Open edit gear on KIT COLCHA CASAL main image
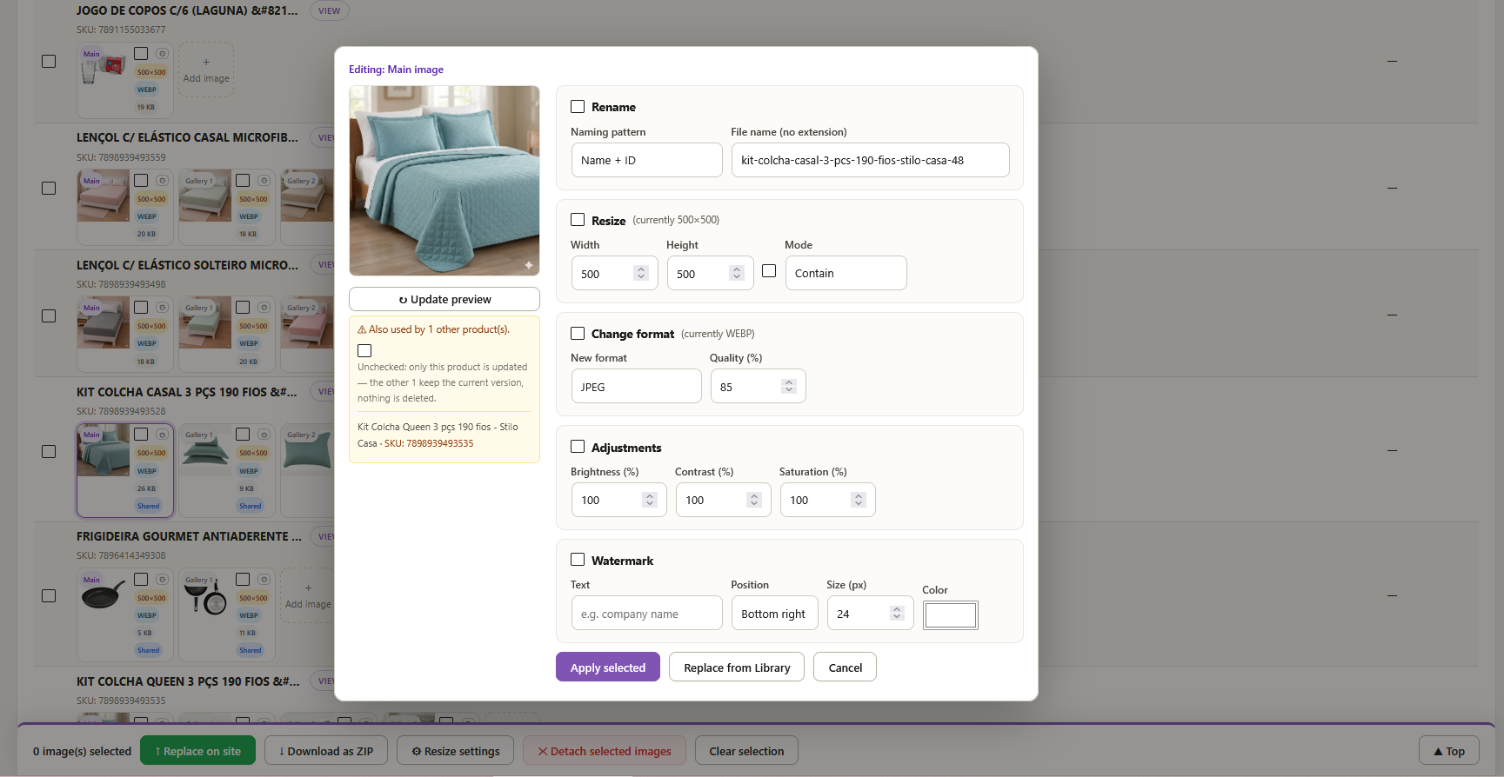This screenshot has height=777, width=1504. [x=162, y=435]
